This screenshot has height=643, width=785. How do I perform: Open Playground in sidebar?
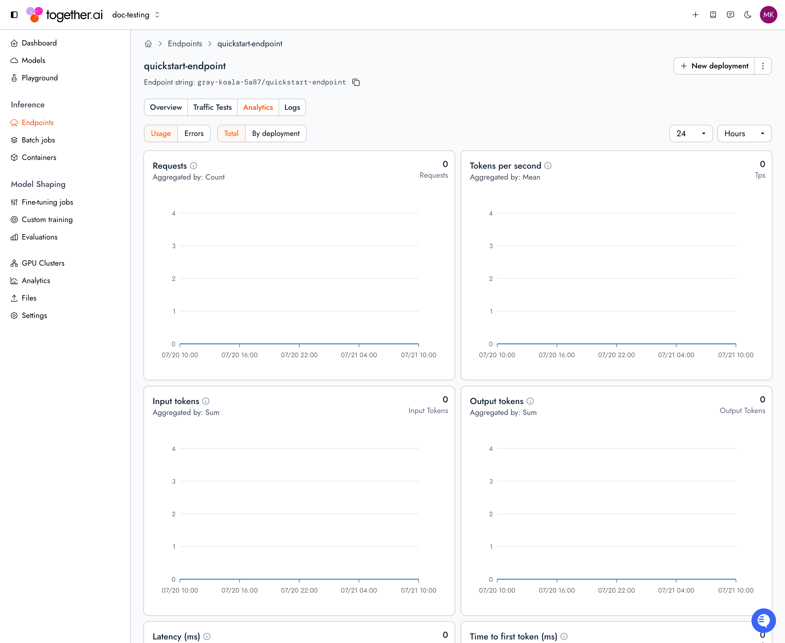[40, 78]
